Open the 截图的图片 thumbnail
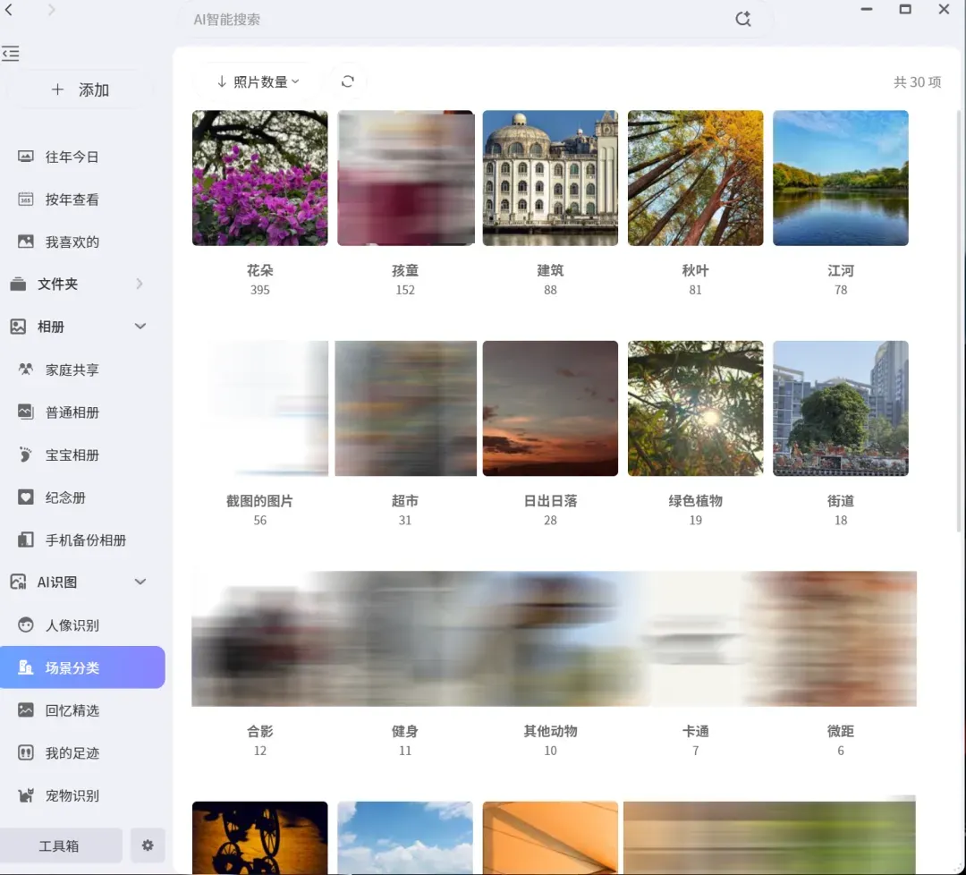The width and height of the screenshot is (966, 875). [x=260, y=409]
